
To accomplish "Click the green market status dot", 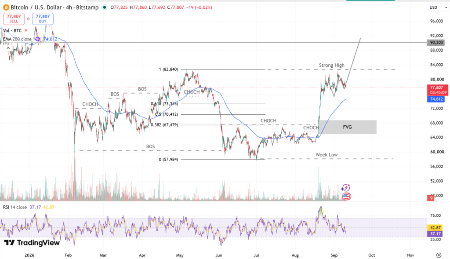I will click(x=105, y=7).
